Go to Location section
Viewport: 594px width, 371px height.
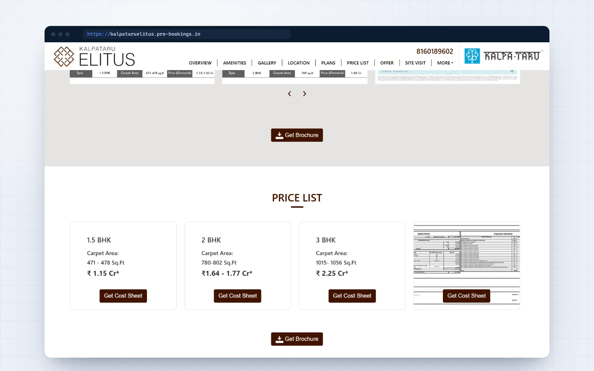298,63
